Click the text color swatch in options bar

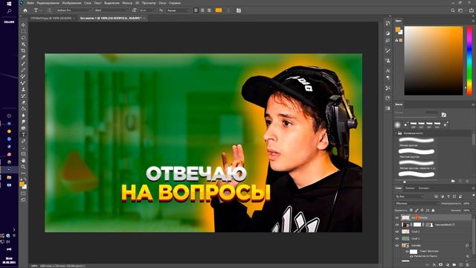click(x=219, y=10)
